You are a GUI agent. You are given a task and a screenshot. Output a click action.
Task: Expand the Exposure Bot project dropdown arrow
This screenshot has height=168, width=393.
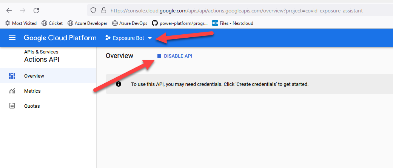coord(150,38)
